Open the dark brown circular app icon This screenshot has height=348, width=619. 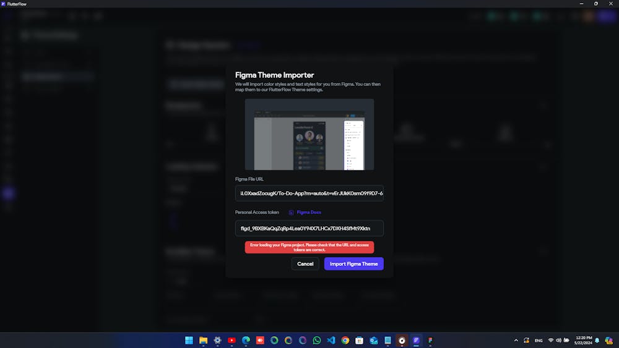402,340
